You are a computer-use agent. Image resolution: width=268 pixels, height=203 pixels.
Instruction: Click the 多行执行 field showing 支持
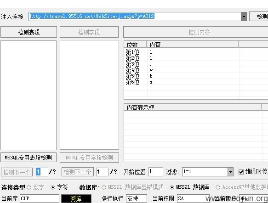tap(137, 198)
